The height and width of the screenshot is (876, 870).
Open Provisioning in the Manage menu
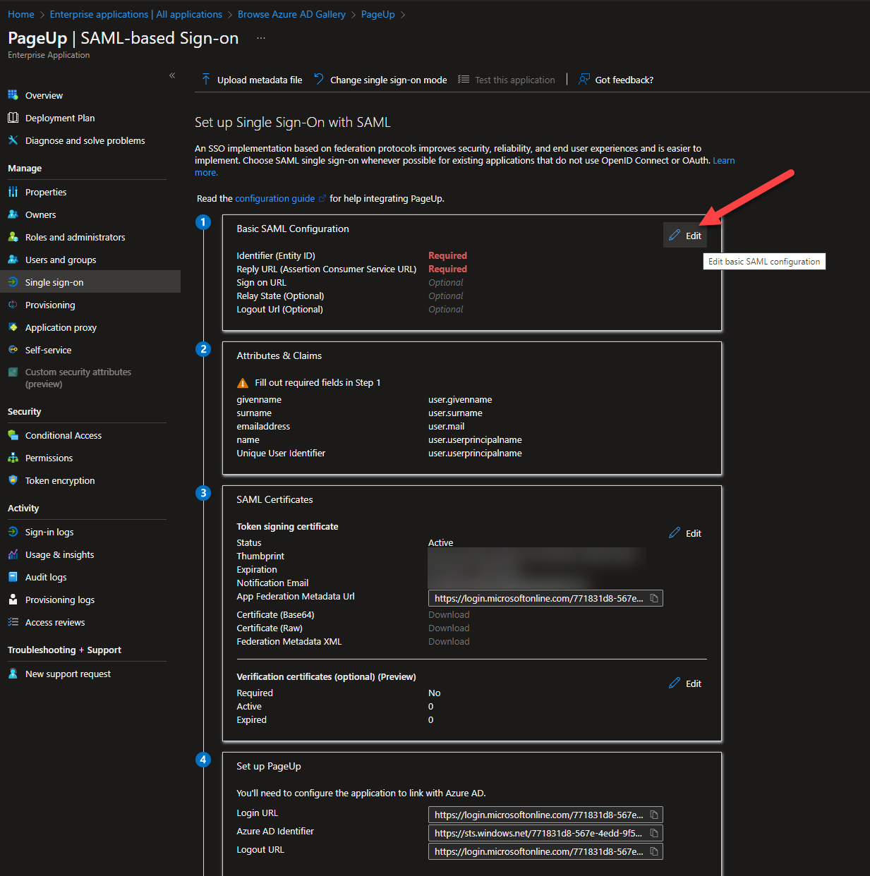point(50,305)
